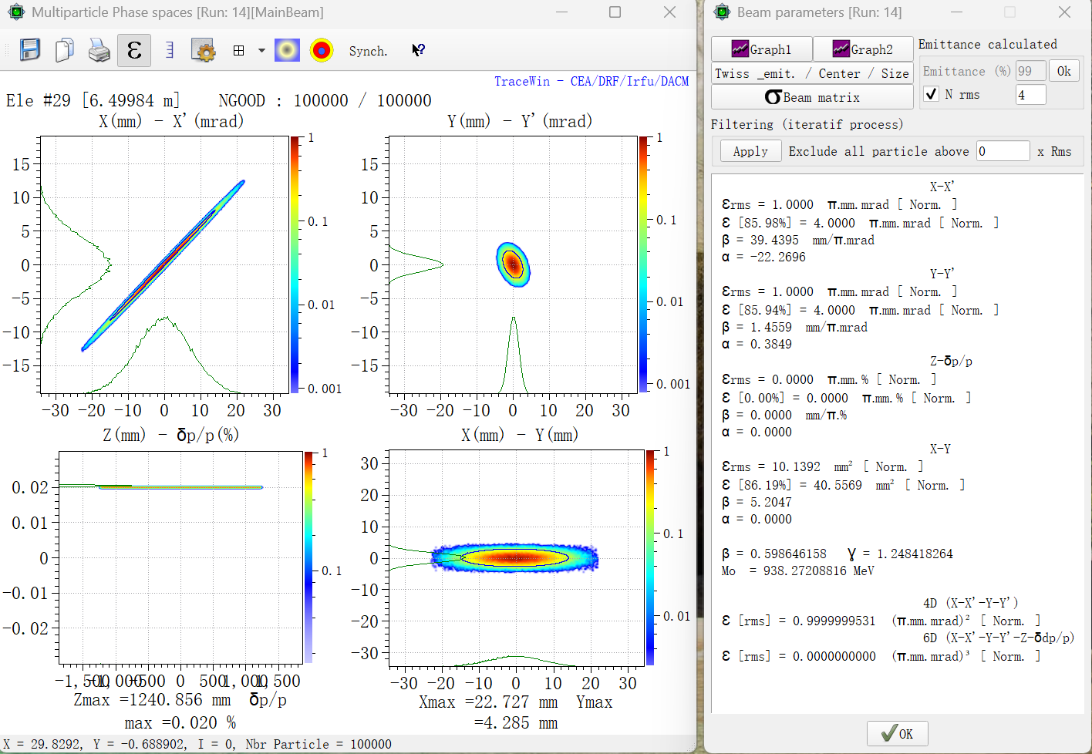This screenshot has height=754, width=1092.
Task: Click the grid layout icon
Action: pyautogui.click(x=238, y=51)
